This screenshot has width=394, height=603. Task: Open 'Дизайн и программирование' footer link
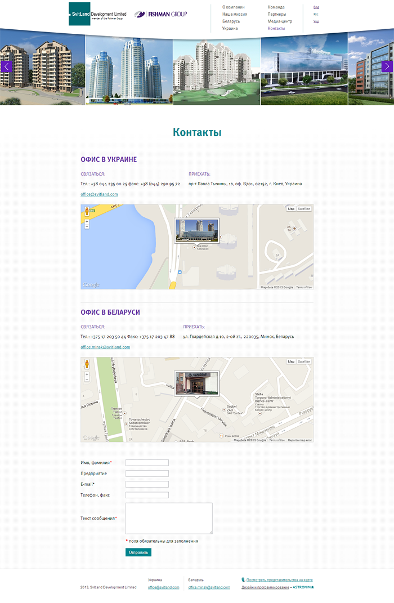coord(265,587)
